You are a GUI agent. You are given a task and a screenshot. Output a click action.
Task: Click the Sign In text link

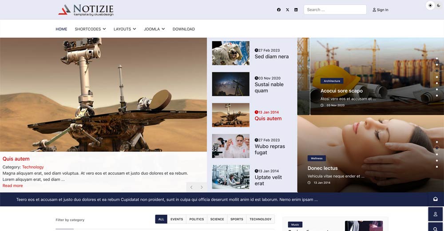point(383,10)
